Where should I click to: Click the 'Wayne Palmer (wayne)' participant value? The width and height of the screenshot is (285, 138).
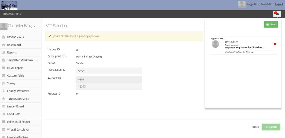pos(89,56)
